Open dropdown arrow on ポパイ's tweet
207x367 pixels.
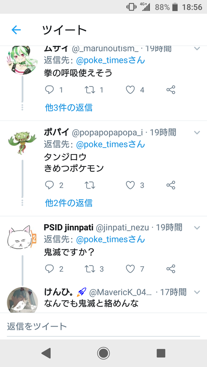pos(197,133)
